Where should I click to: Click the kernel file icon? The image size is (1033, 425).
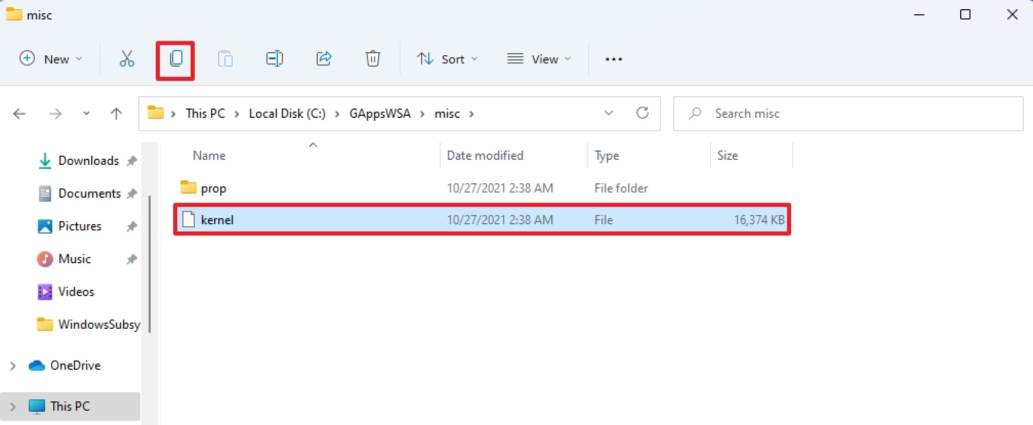189,219
